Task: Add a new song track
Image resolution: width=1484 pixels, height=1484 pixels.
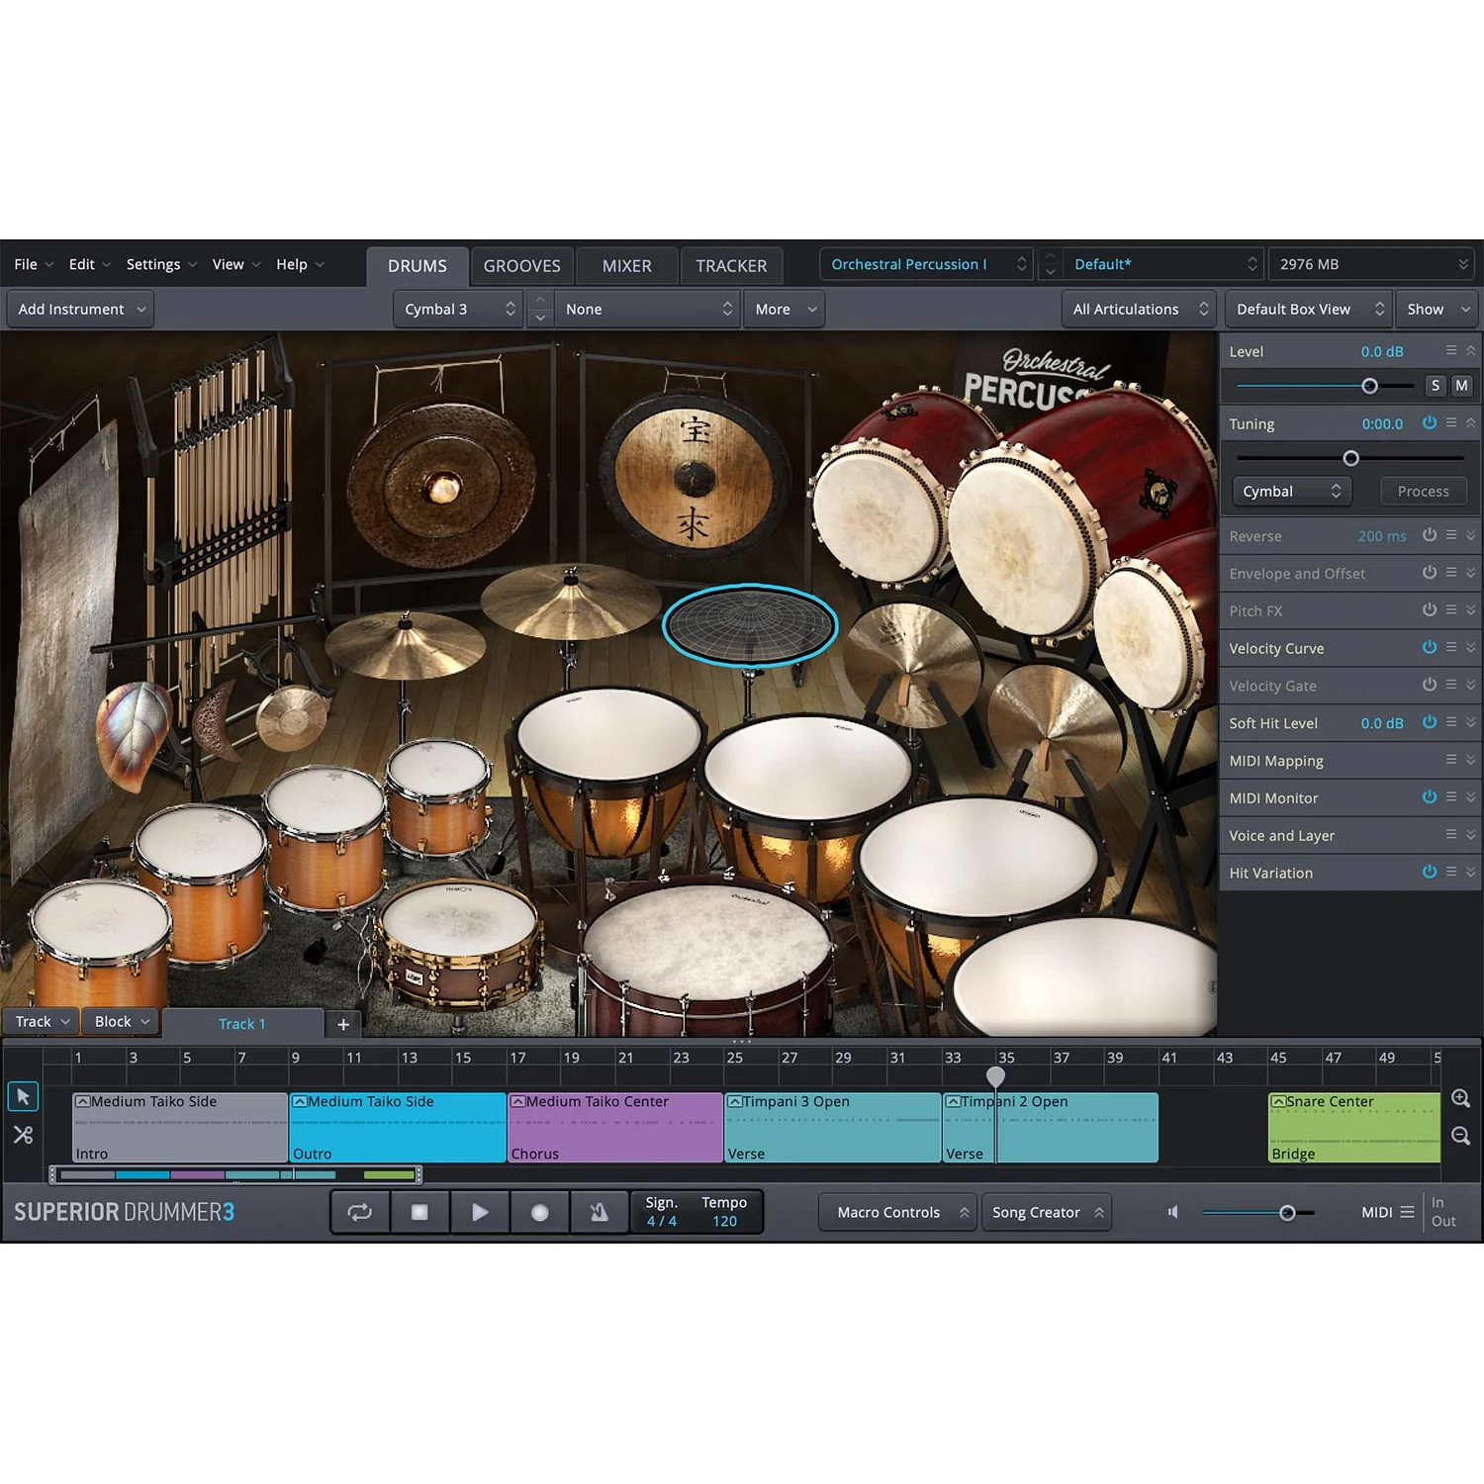Action: (343, 1024)
